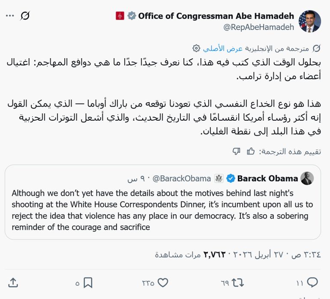Click the share post icon
This screenshot has width=330, height=299.
(x=13, y=282)
